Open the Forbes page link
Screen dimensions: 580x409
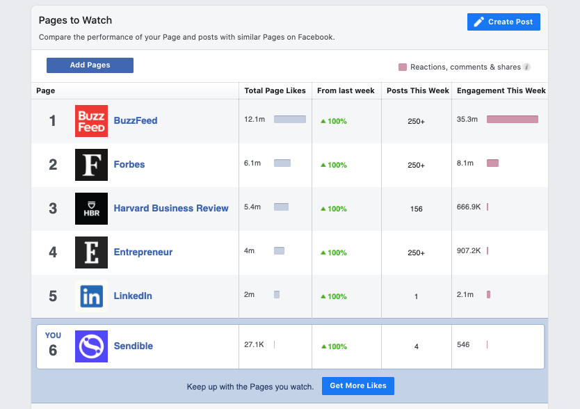[x=129, y=164]
